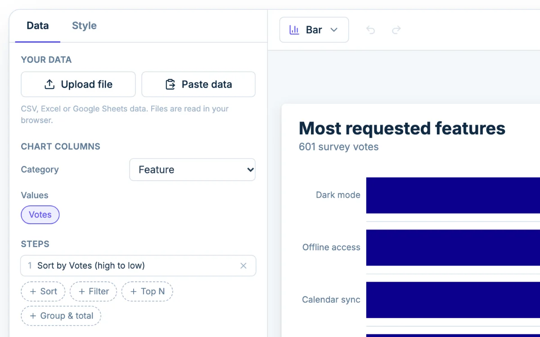Image resolution: width=540 pixels, height=337 pixels.
Task: Click the chart title Most requested features
Action: [x=402, y=128]
